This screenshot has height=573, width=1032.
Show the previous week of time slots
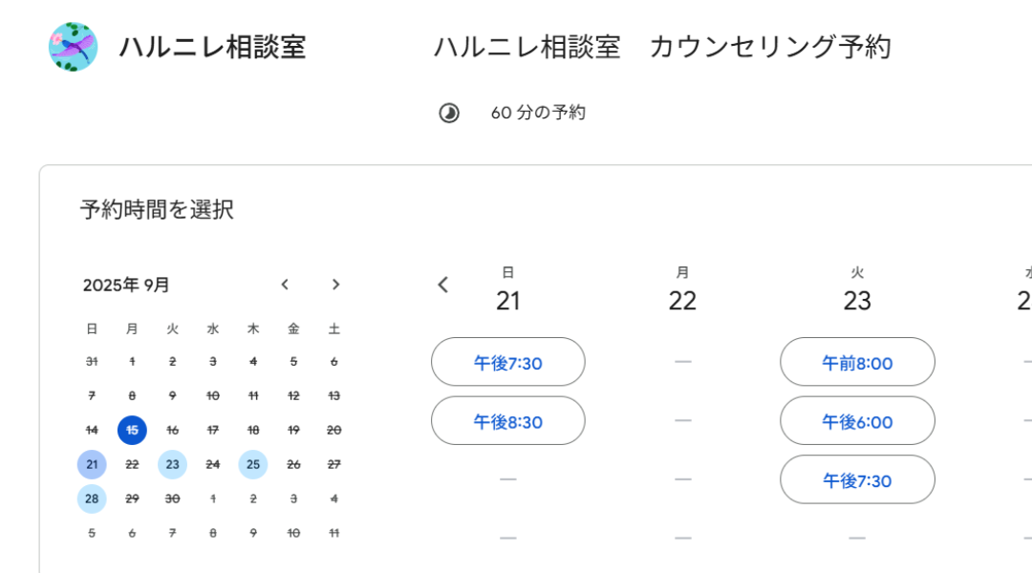pyautogui.click(x=442, y=285)
